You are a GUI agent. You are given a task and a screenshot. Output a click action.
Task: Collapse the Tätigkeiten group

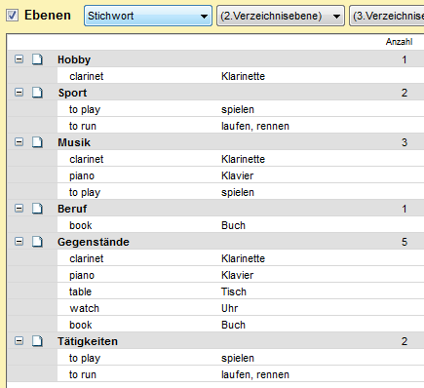pyautogui.click(x=19, y=341)
